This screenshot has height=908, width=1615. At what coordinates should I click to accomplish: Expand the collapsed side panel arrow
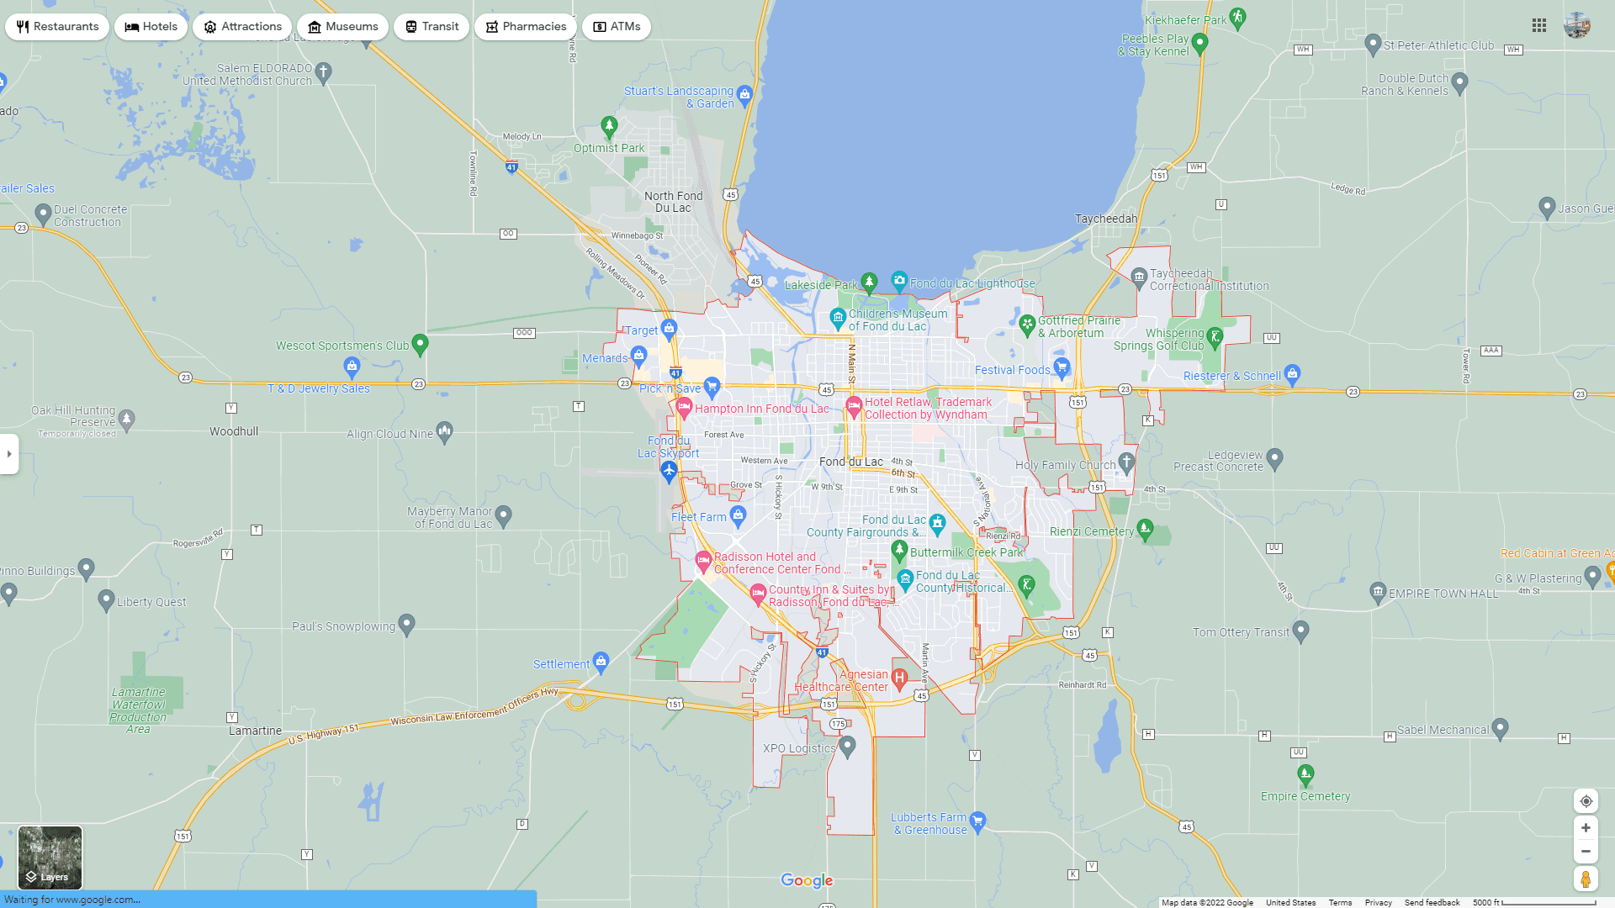(9, 454)
